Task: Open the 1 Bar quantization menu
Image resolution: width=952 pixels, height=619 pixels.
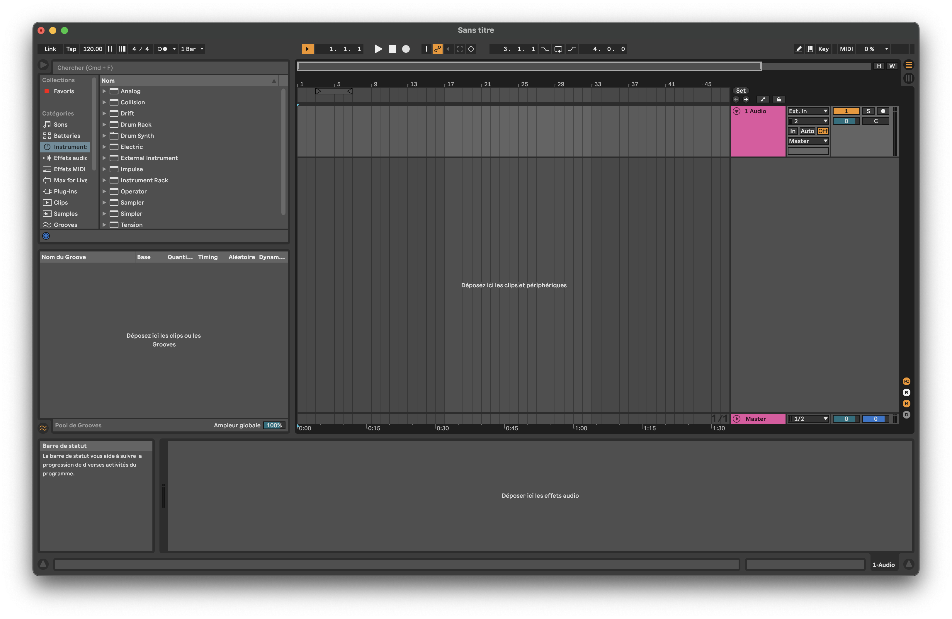Action: 192,49
